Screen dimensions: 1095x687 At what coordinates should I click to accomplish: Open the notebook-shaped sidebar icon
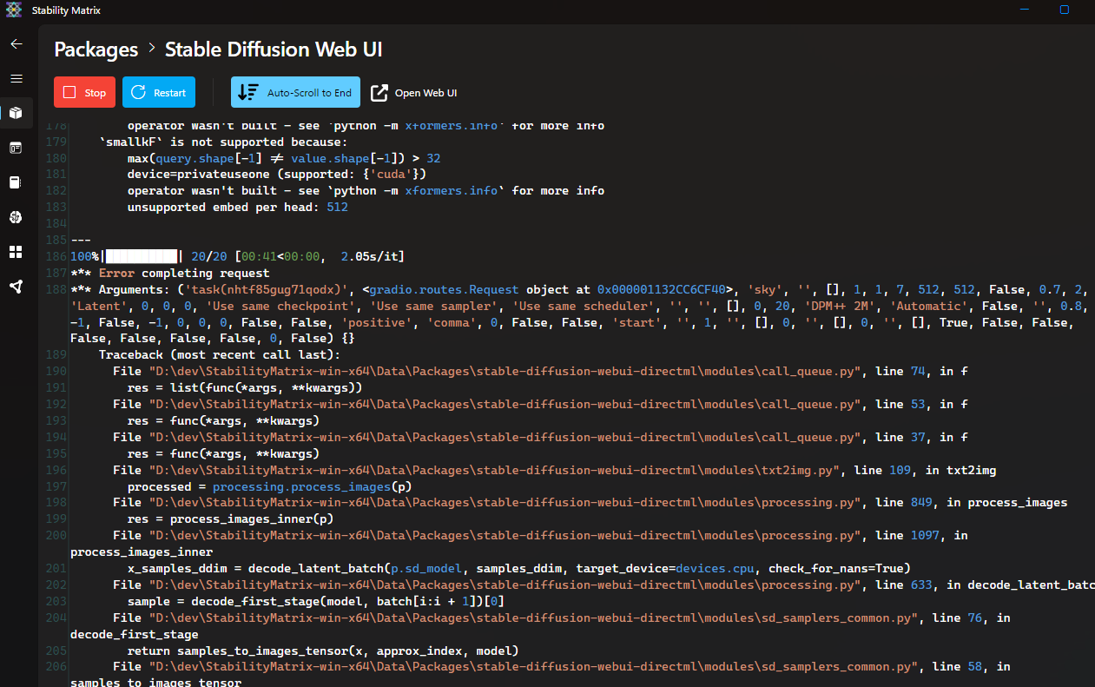pos(16,182)
